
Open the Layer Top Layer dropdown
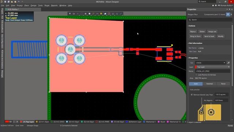point(229,67)
